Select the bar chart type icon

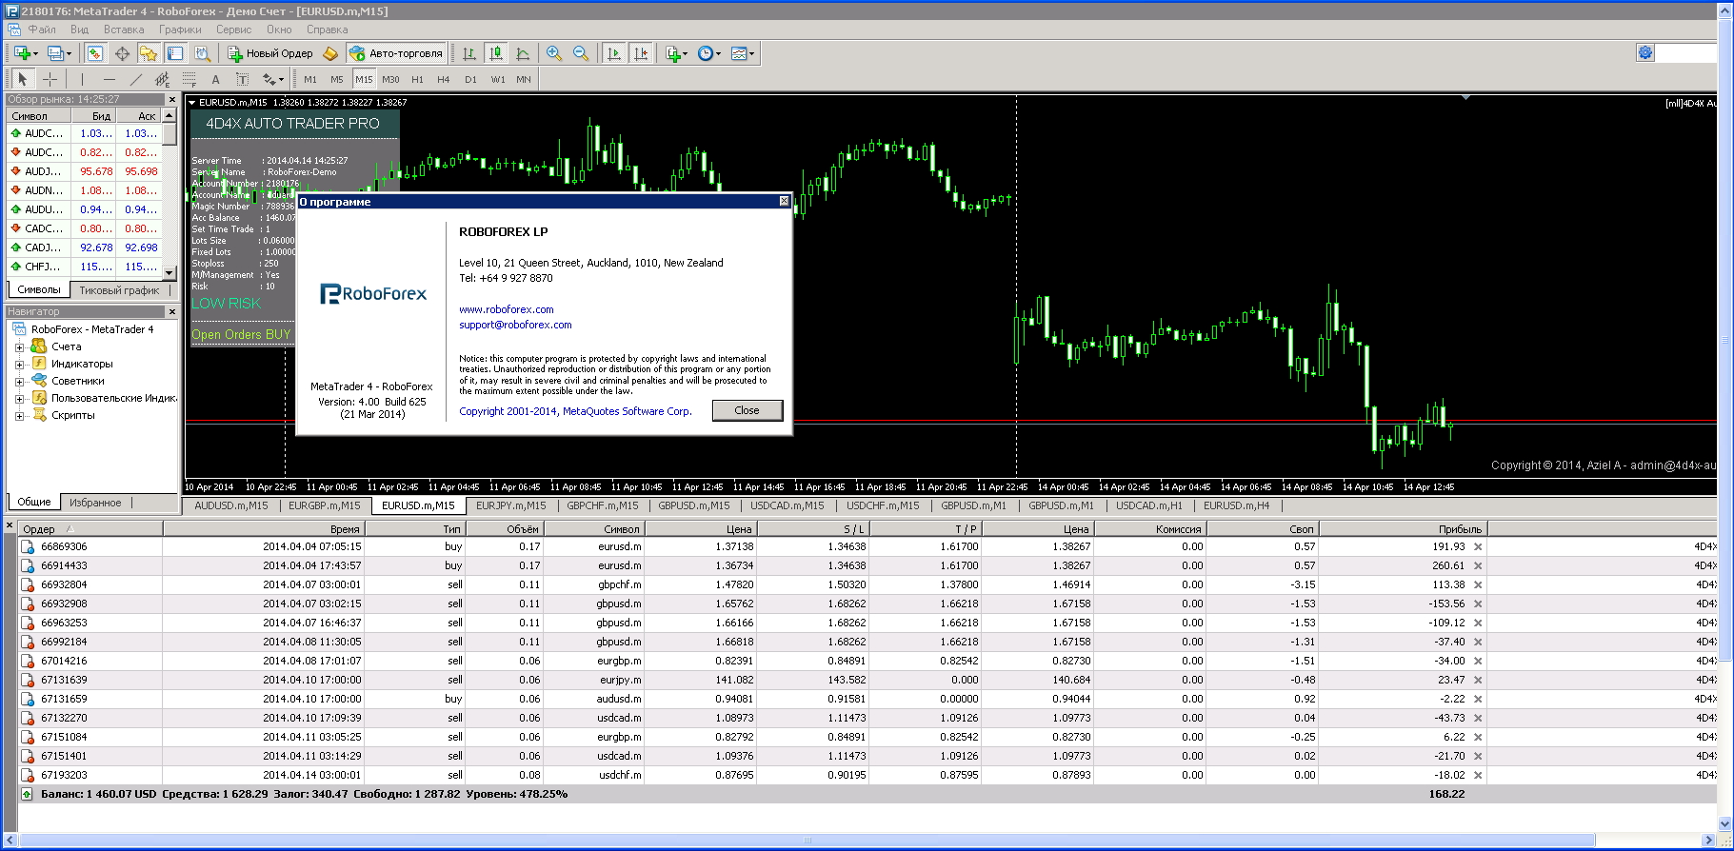point(469,53)
